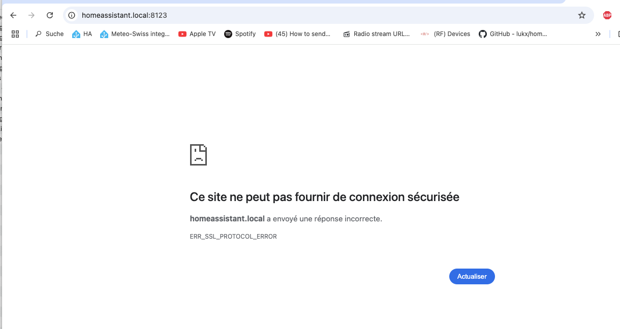Open the Meteo-Swiss integration bookmark
620x329 pixels.
[x=135, y=34]
